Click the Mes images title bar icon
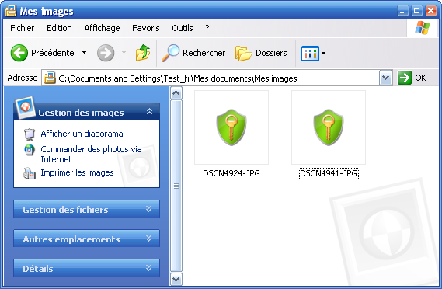 pos(11,11)
